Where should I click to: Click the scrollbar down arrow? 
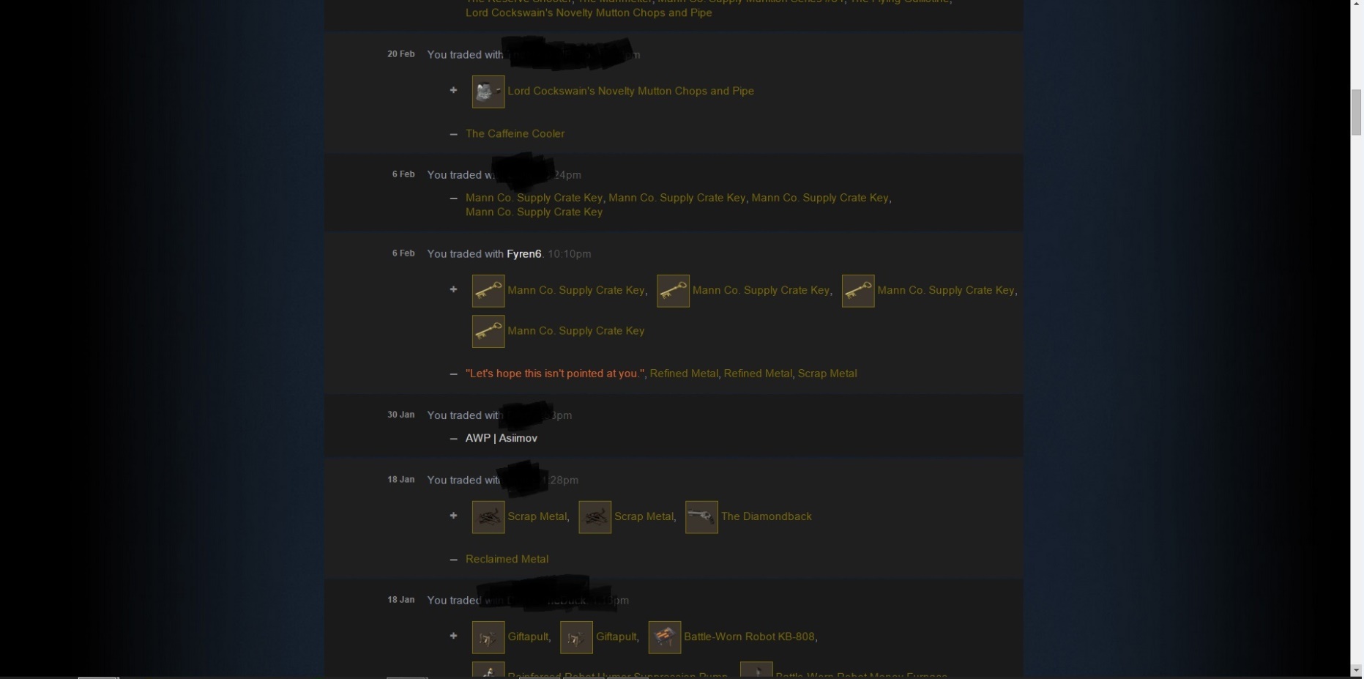click(x=1356, y=670)
